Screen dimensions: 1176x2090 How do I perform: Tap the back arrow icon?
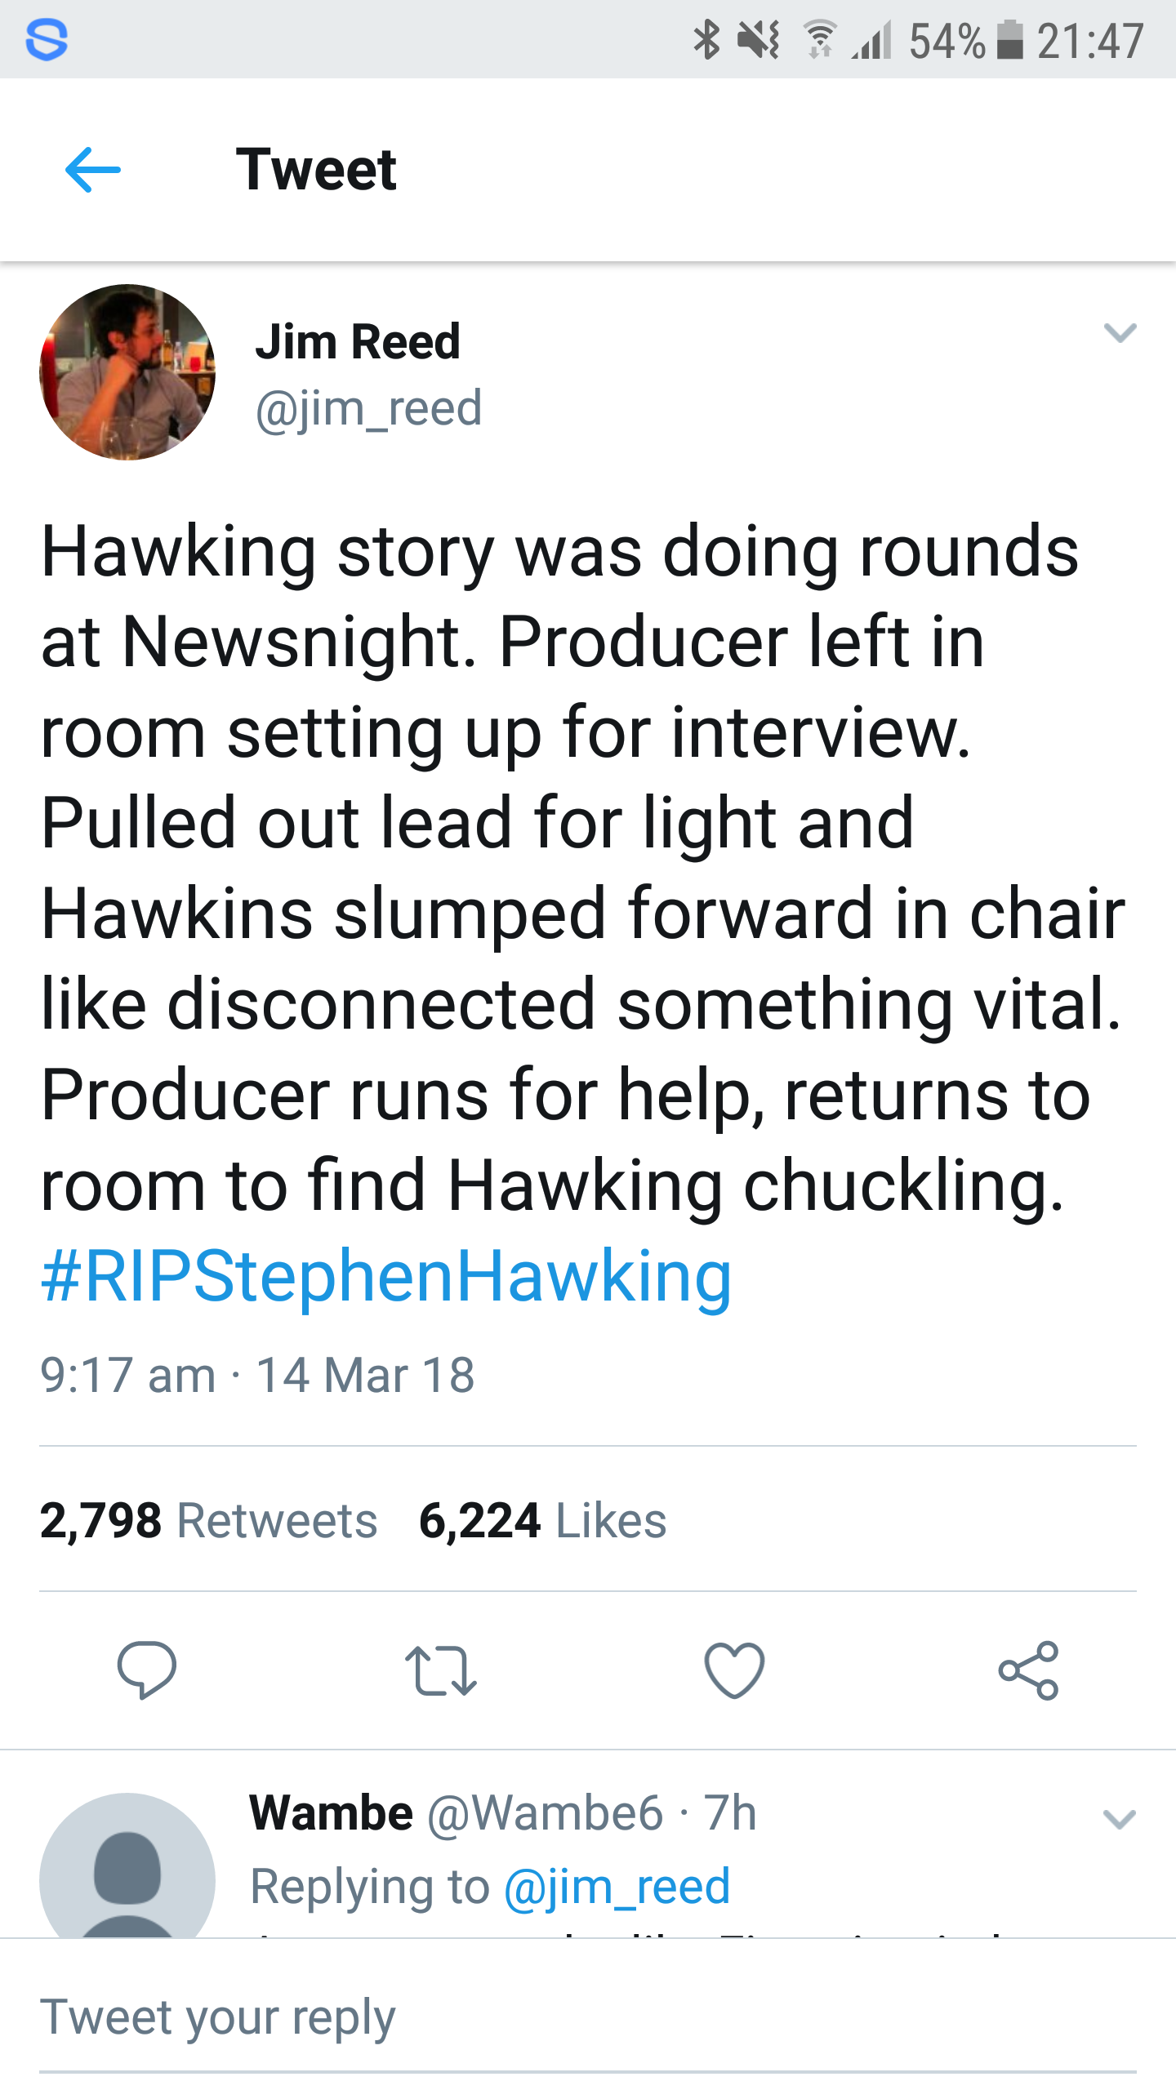coord(93,170)
